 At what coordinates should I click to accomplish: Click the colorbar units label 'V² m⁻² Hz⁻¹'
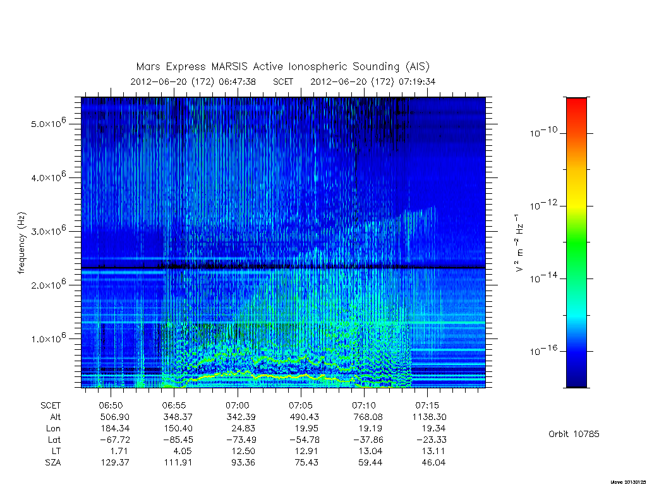(519, 243)
